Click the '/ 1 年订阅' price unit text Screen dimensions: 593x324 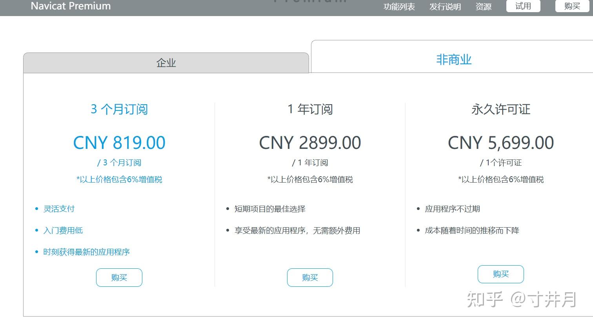(x=310, y=163)
